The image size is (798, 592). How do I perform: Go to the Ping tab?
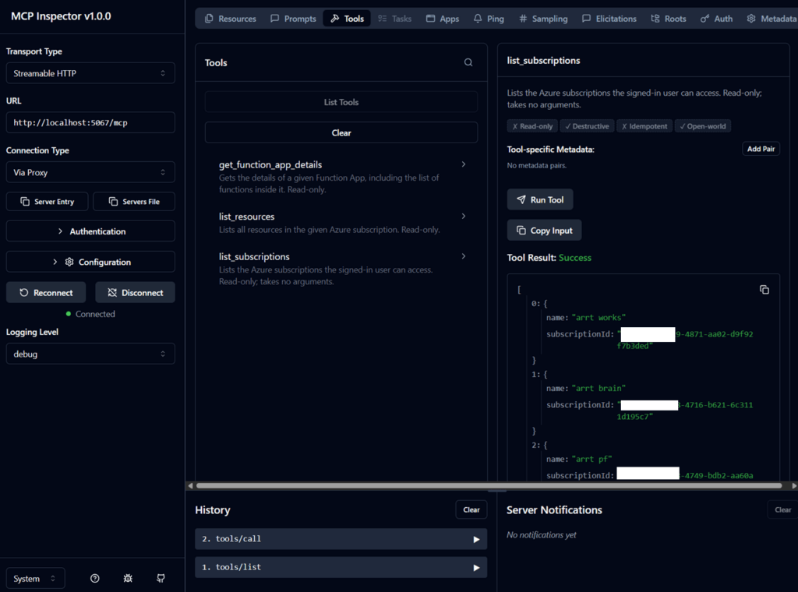489,19
